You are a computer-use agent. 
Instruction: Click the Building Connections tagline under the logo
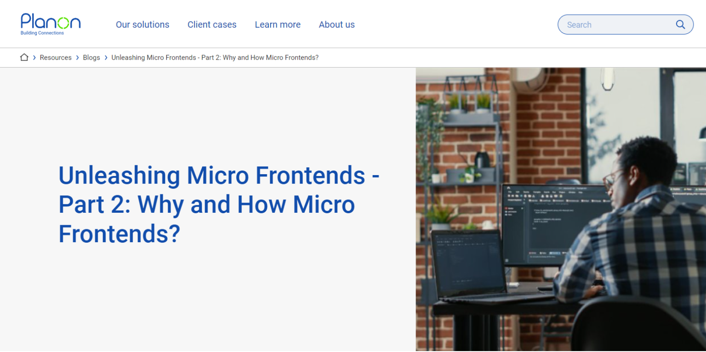[x=42, y=33]
